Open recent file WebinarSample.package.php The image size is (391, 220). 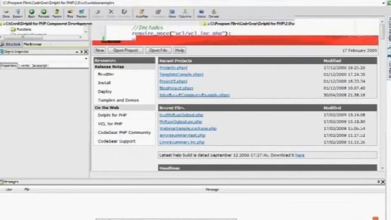click(x=188, y=128)
